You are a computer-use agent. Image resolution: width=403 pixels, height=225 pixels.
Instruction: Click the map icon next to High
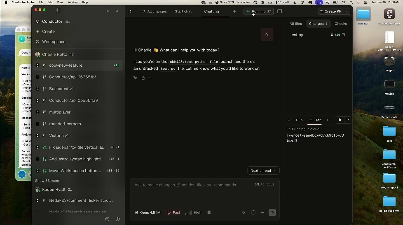[x=209, y=212]
